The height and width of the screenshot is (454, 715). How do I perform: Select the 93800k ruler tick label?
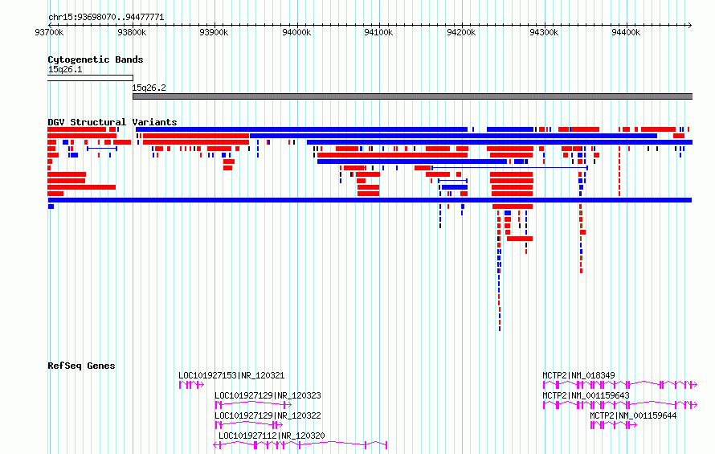pyautogui.click(x=132, y=32)
